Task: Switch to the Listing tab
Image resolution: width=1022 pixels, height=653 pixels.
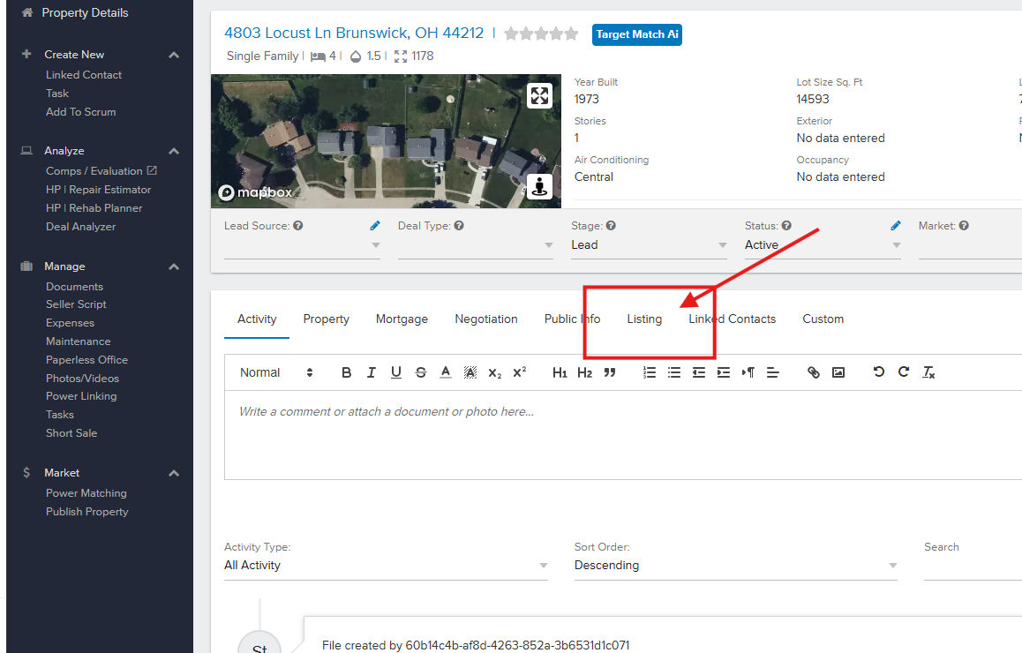Action: pyautogui.click(x=644, y=319)
